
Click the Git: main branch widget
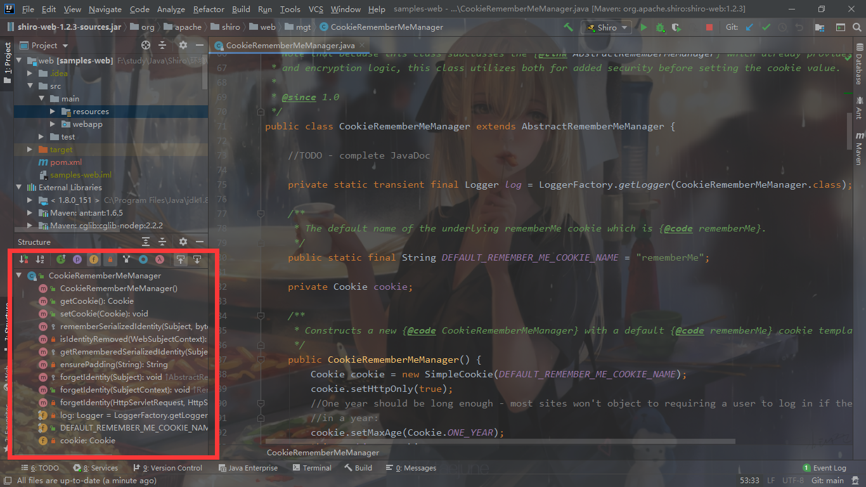(x=828, y=481)
